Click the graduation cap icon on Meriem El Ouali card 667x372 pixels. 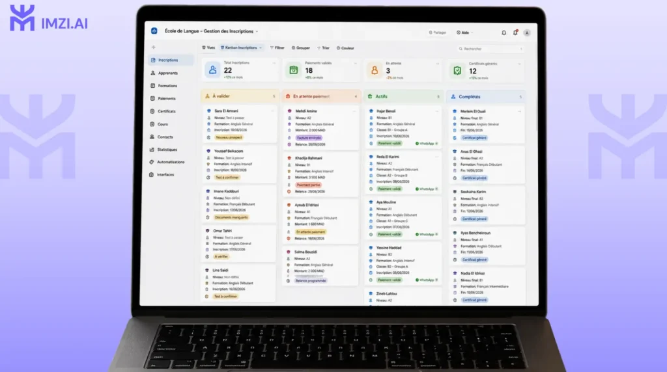pos(455,111)
